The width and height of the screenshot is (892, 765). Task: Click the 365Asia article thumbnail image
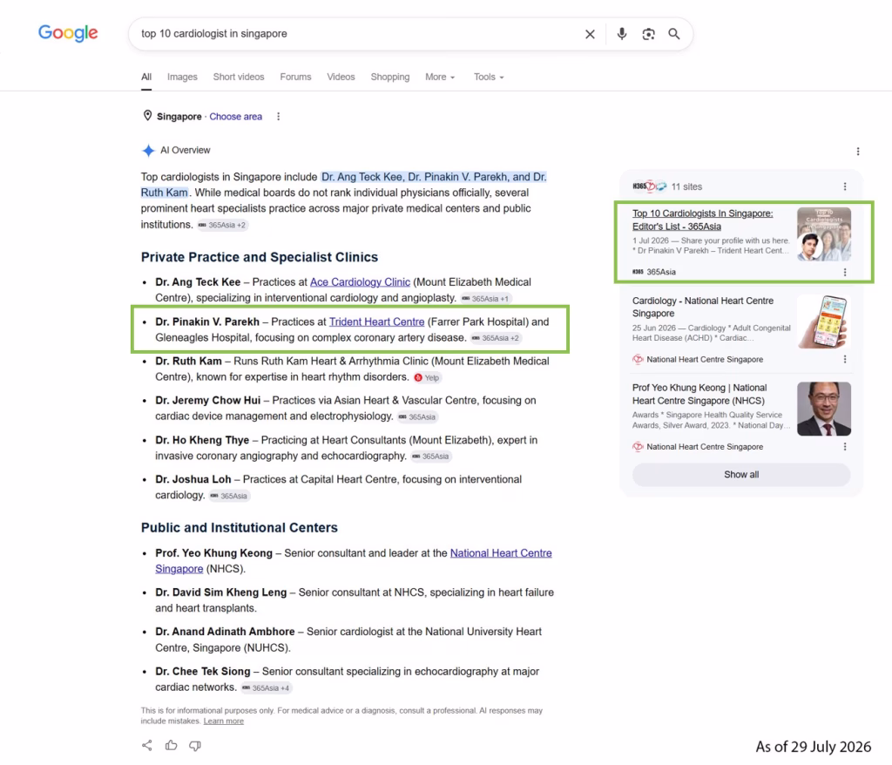824,234
